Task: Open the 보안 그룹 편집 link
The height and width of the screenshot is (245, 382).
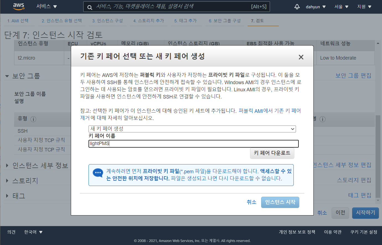Action: click(353, 76)
